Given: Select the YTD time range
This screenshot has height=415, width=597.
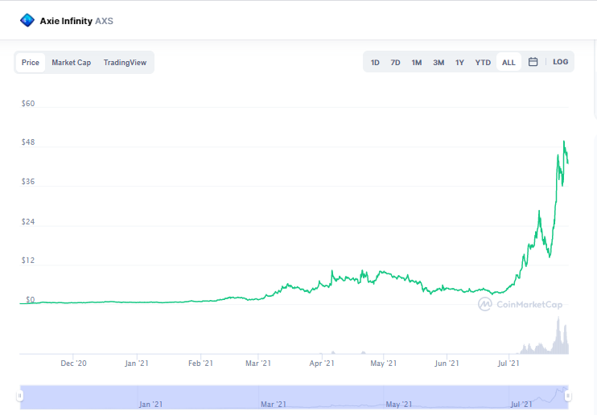Looking at the screenshot, I should [483, 63].
